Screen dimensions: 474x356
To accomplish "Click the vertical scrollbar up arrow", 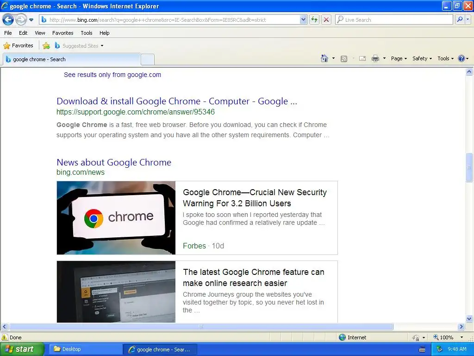I will tap(469, 72).
